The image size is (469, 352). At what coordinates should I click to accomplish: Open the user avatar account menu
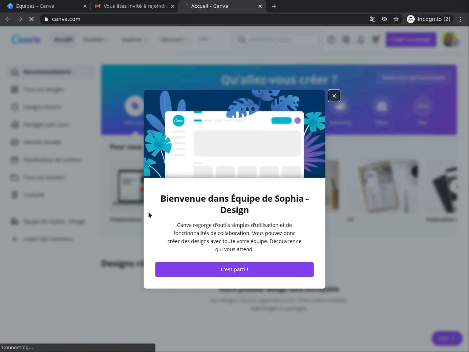coord(450,40)
